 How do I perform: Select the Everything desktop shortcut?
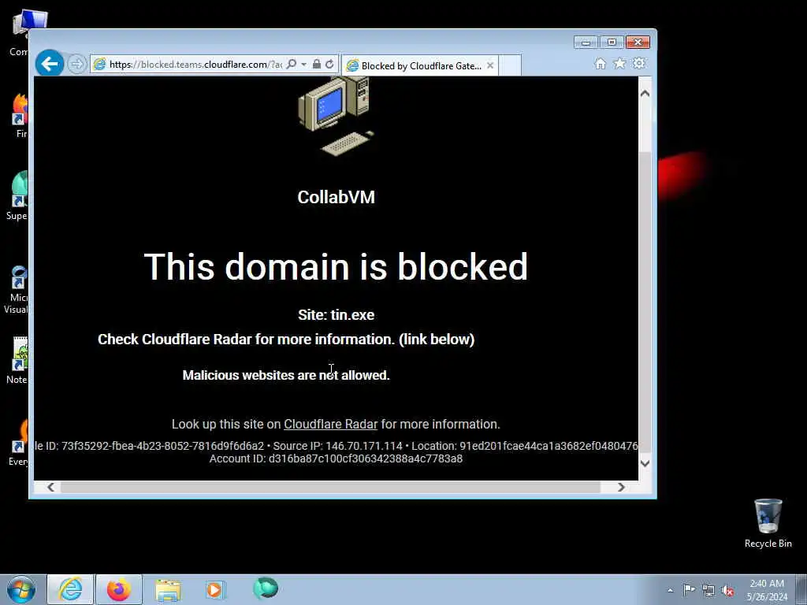pos(20,443)
